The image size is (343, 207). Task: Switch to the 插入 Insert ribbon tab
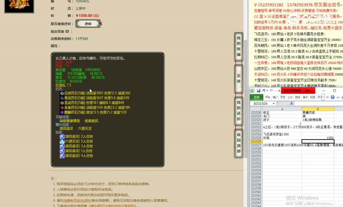coord(275,97)
